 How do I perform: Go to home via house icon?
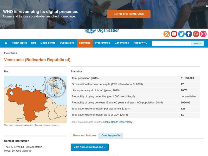(x=6, y=43)
